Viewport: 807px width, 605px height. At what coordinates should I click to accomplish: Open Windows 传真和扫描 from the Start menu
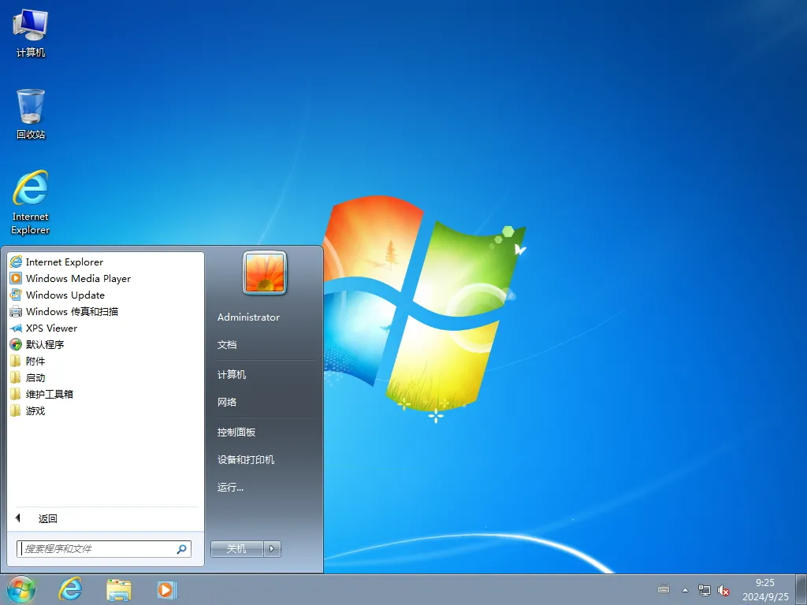click(71, 311)
